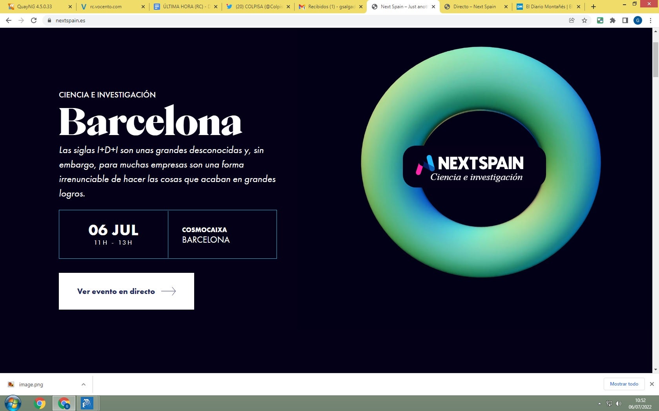Image resolution: width=659 pixels, height=411 pixels.
Task: Collapse the image.png download item
Action: pos(83,384)
